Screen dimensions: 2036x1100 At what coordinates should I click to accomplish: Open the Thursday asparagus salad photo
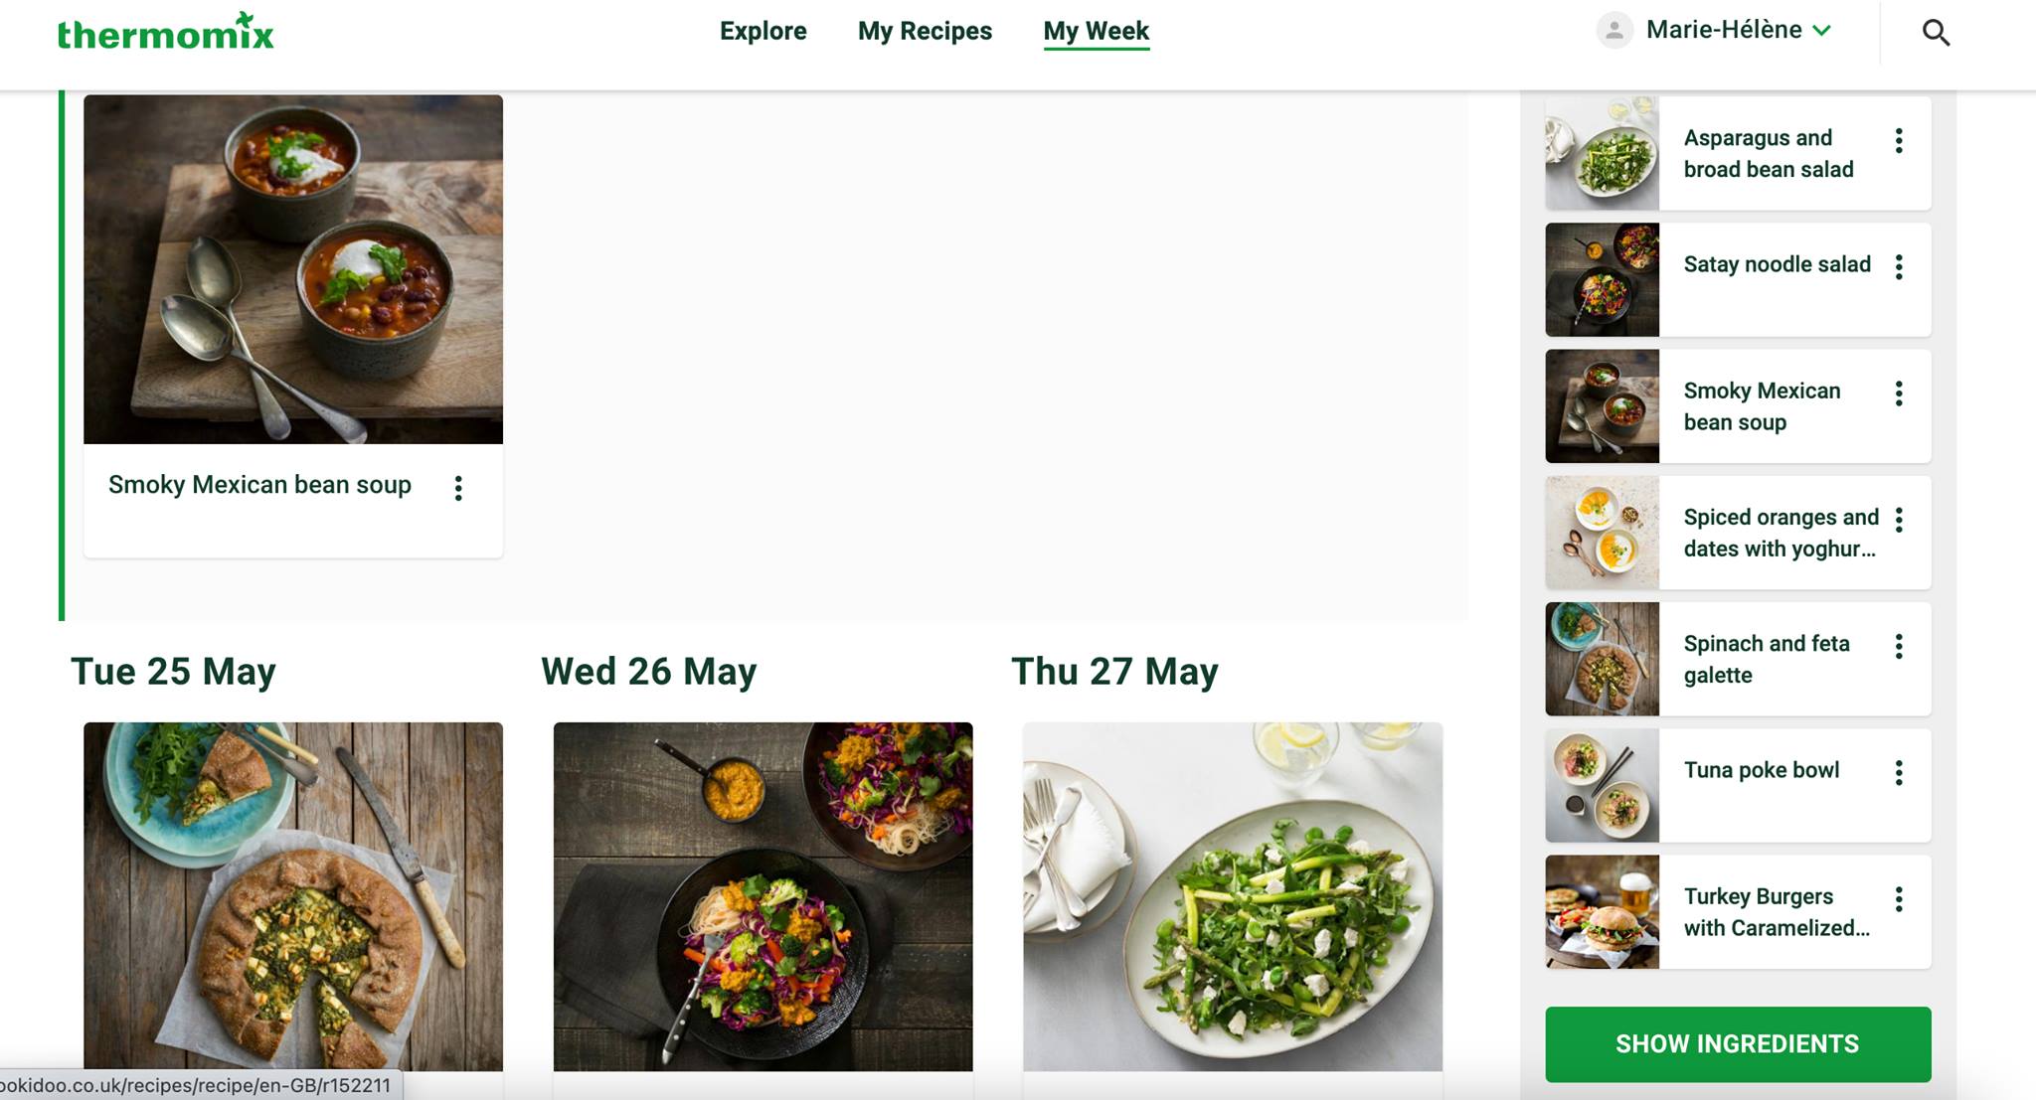pyautogui.click(x=1233, y=896)
